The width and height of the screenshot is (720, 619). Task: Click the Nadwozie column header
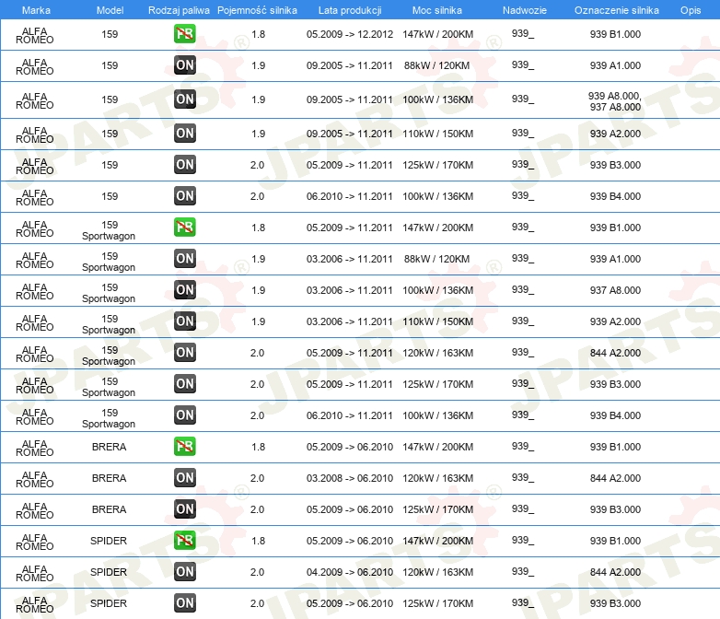(525, 10)
